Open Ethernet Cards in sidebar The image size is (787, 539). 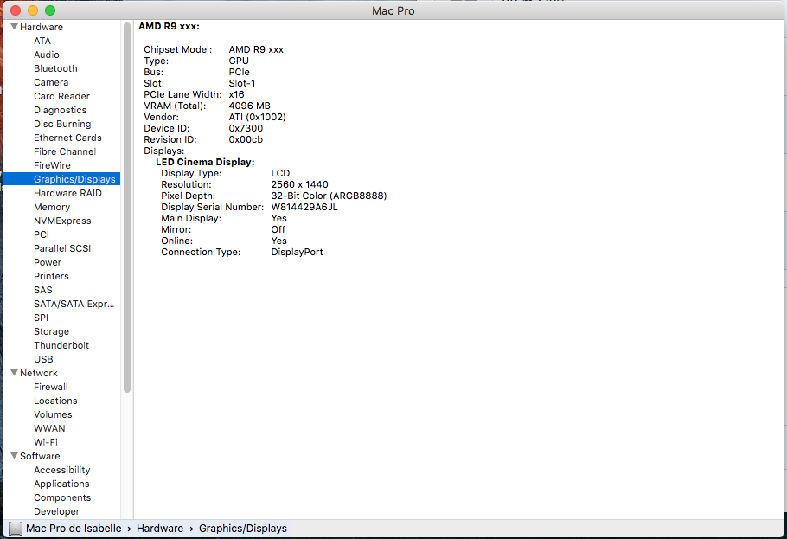[67, 138]
